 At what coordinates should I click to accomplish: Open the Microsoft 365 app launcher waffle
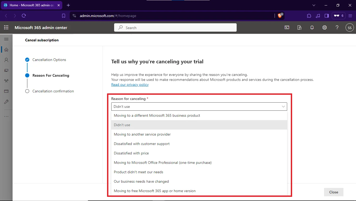click(6, 27)
